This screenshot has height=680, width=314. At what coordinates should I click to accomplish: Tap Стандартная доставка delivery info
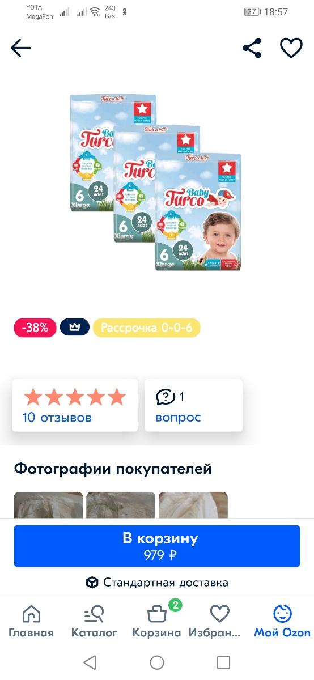(x=157, y=582)
